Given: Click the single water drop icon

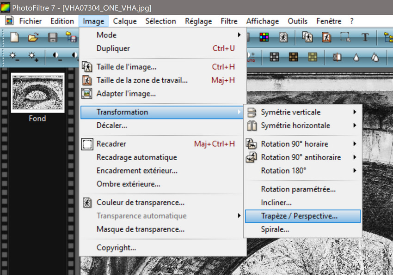Looking at the screenshot, I should point(356,57).
